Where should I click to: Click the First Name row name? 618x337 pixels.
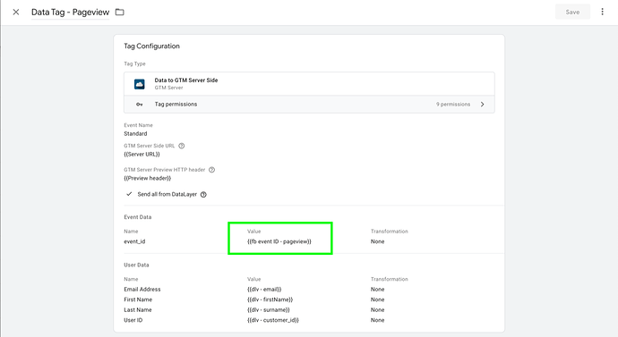coord(138,299)
